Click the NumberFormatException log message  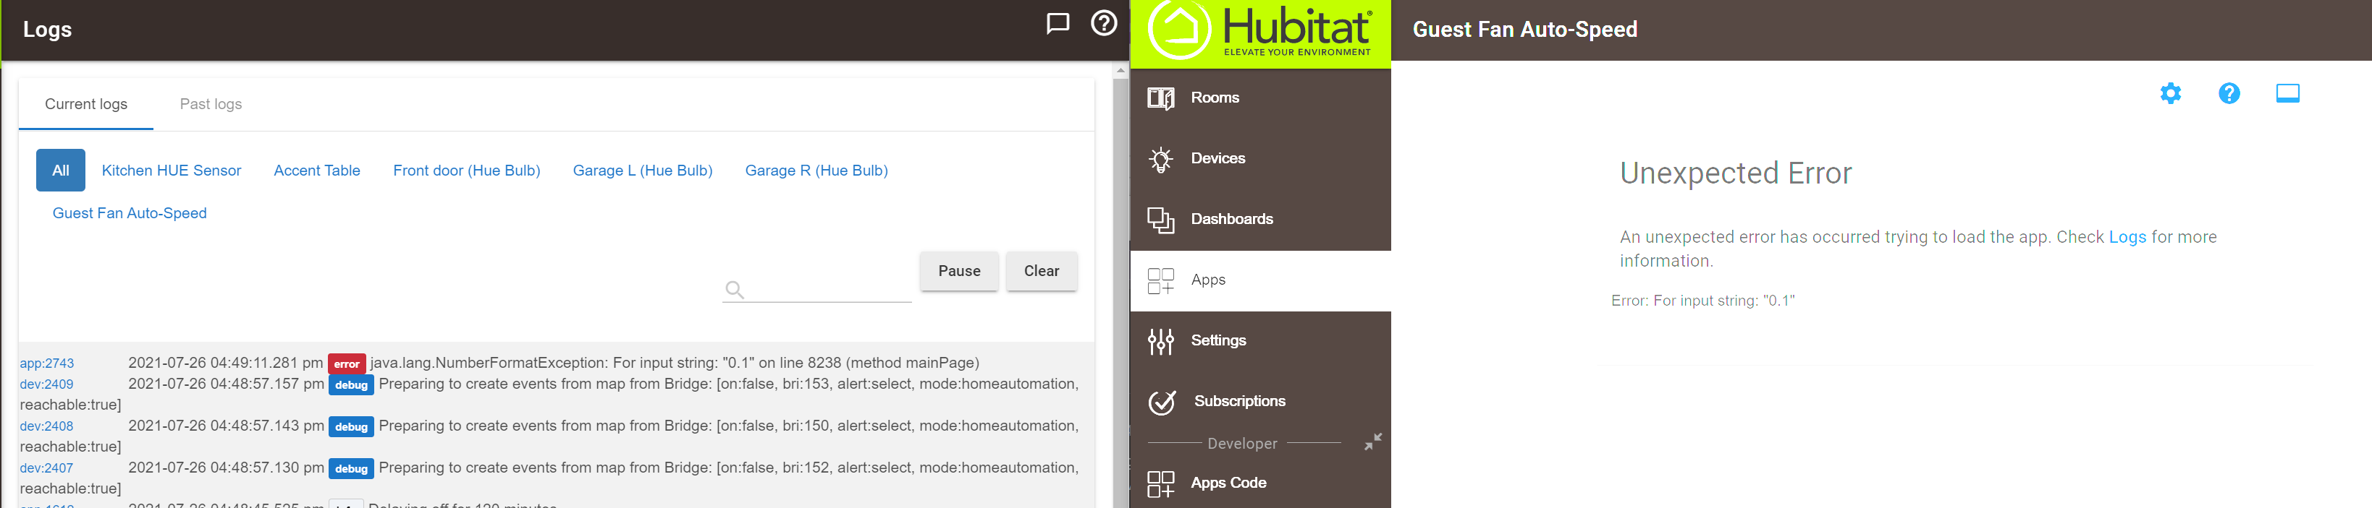pos(674,363)
